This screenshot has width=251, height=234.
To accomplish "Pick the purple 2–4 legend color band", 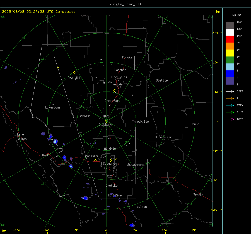I will [230, 81].
